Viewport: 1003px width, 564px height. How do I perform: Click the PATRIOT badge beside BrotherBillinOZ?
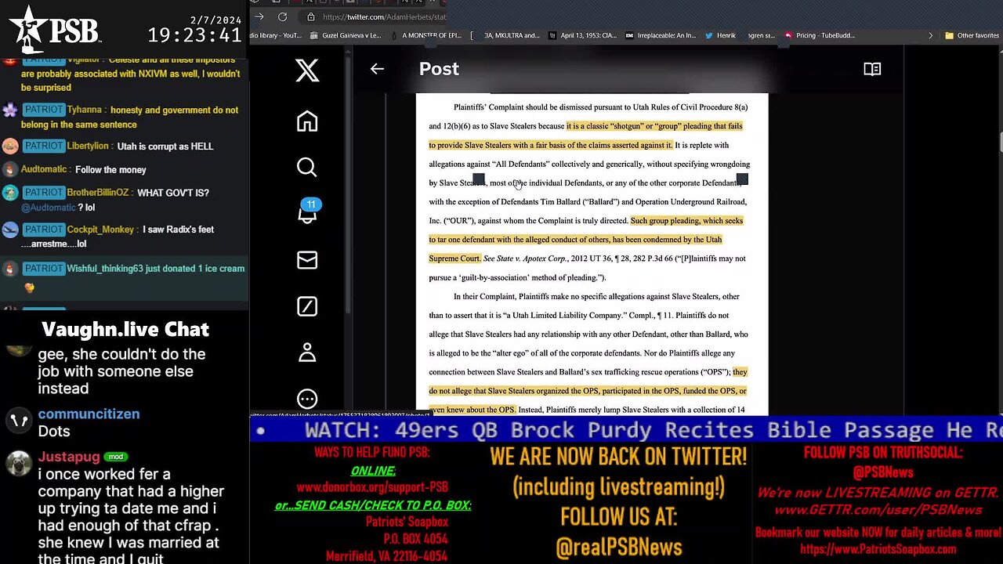(x=43, y=193)
